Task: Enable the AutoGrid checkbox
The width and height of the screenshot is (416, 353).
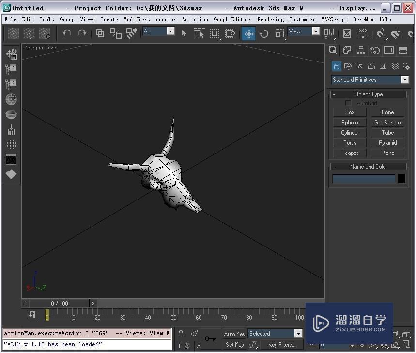Action: [348, 103]
